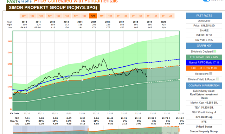This screenshot has height=134, width=225.
Task: Click the 09/06/2019 date
Action: [x=204, y=21]
